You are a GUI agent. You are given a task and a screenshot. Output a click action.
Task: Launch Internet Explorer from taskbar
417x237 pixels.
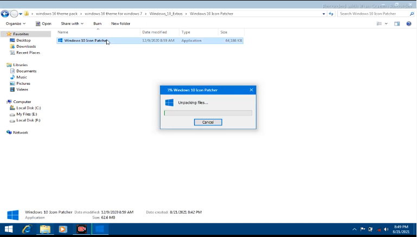pos(27,229)
